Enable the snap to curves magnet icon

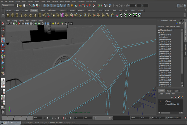click(x=84, y=6)
